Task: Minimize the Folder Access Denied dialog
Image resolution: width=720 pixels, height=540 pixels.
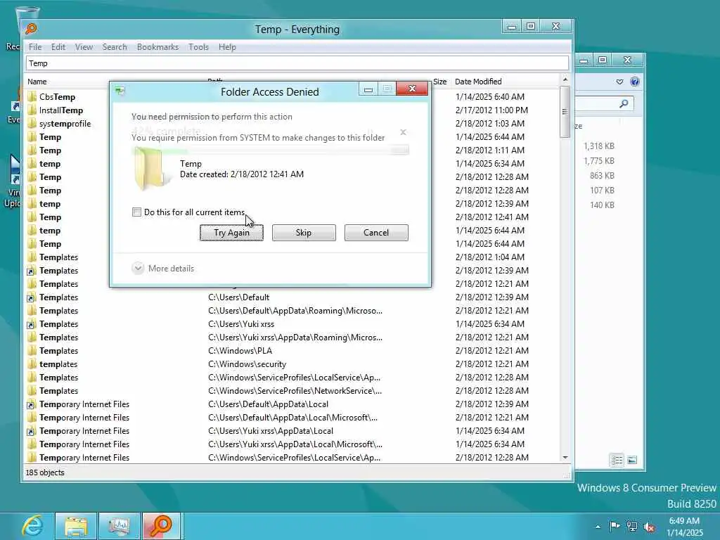Action: [x=368, y=89]
